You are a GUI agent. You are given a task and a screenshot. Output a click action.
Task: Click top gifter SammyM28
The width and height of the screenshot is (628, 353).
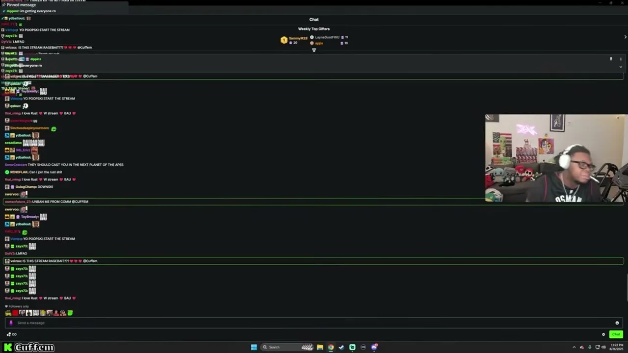tap(298, 38)
